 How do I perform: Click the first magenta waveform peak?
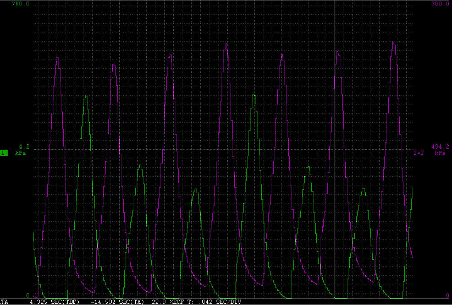coord(57,57)
